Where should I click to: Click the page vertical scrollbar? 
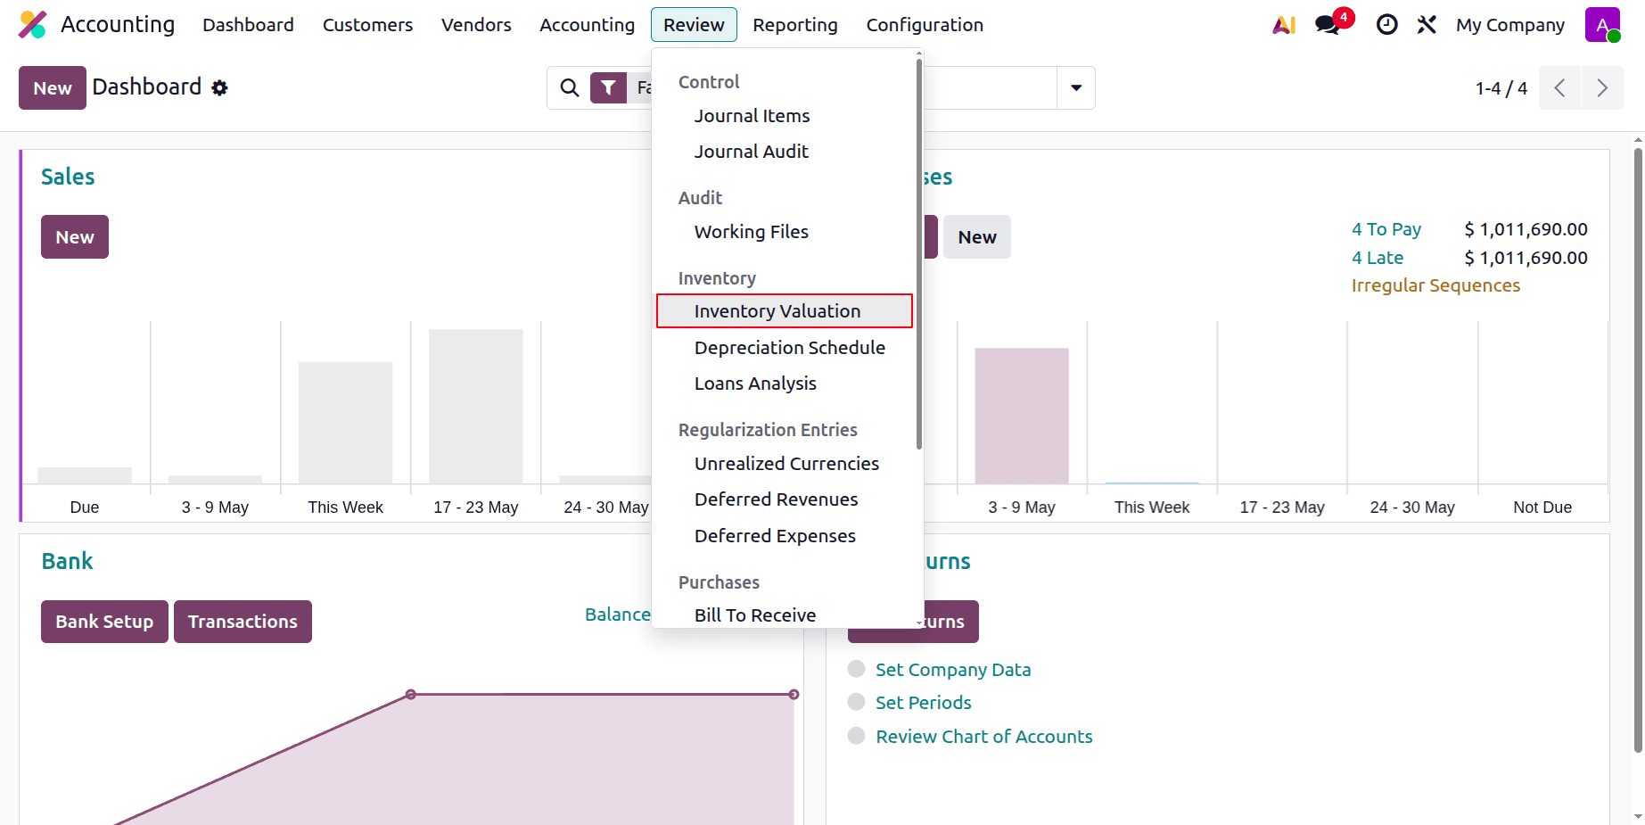point(1638,450)
